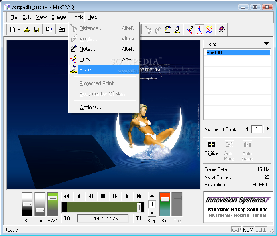Open the dropdown arrow beside New icon

click(19, 30)
